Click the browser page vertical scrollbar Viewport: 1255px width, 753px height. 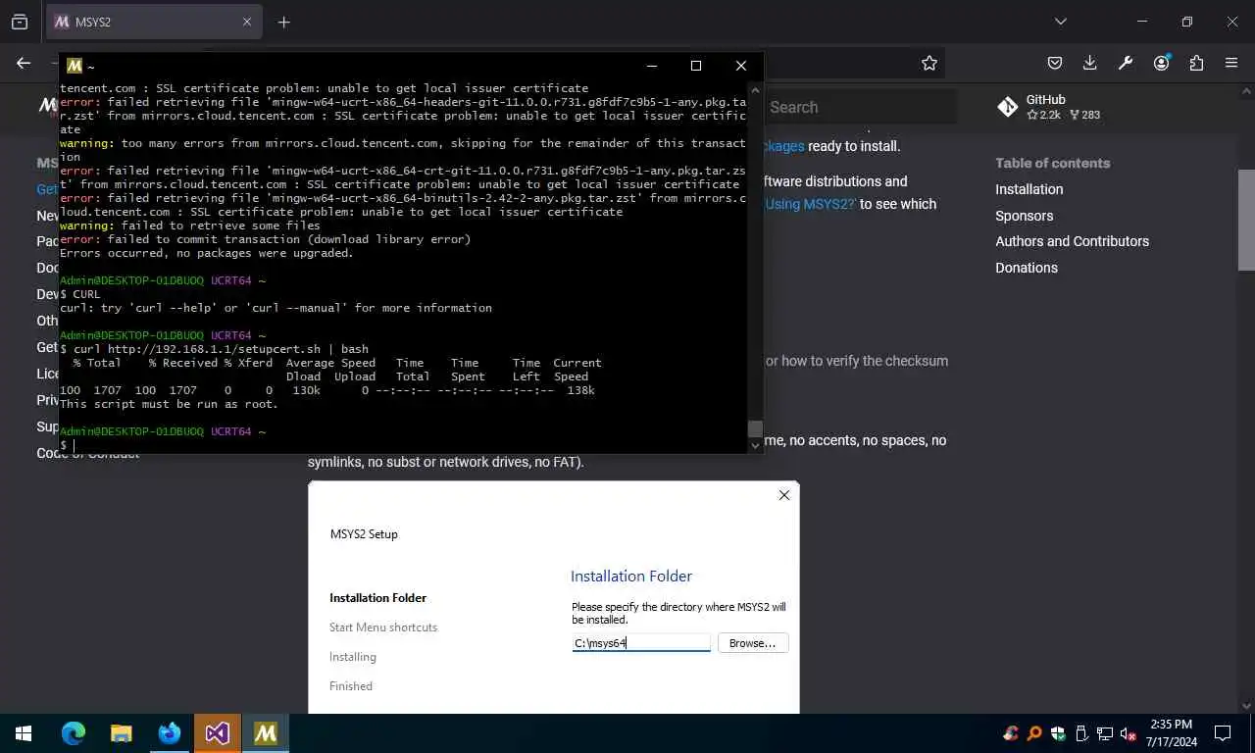tap(1246, 220)
